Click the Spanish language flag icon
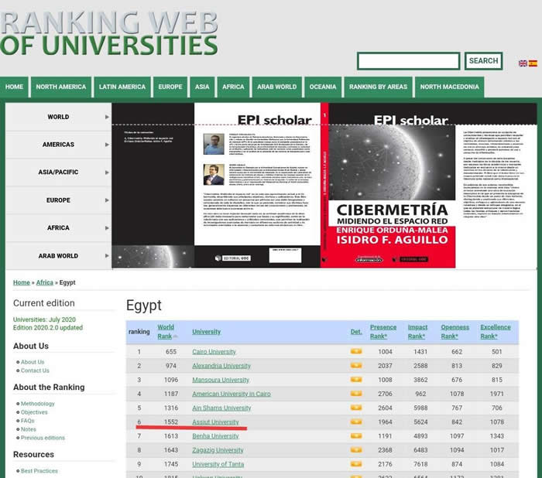 point(533,63)
